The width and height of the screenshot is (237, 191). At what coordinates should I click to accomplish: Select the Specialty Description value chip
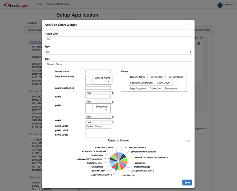(x=141, y=83)
